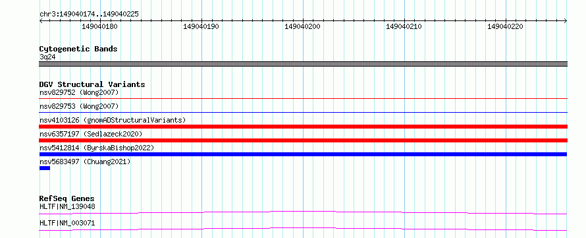586x238 pixels.
Task: Open variant nsv829753 (Wong2007) label
Action: 79,106
